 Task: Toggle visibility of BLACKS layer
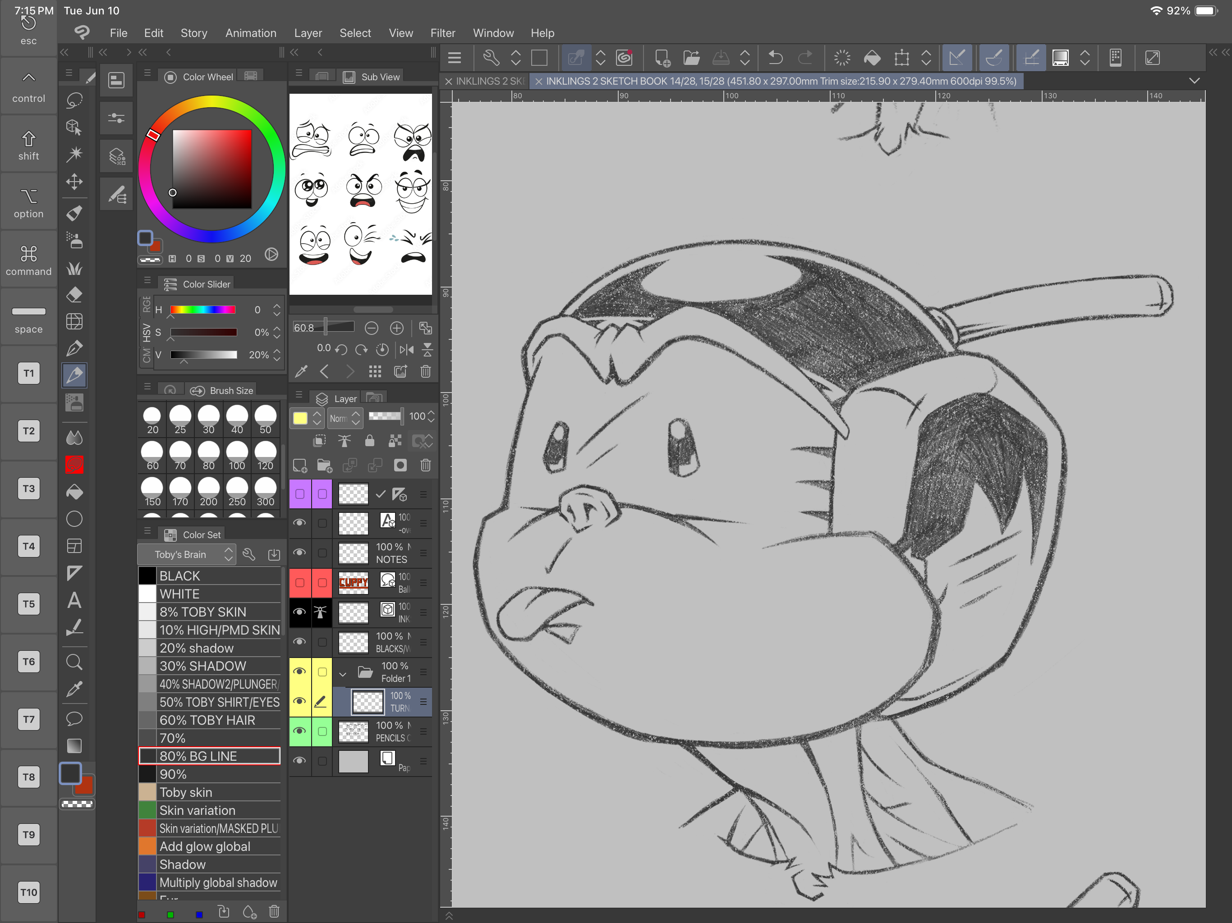coord(299,642)
